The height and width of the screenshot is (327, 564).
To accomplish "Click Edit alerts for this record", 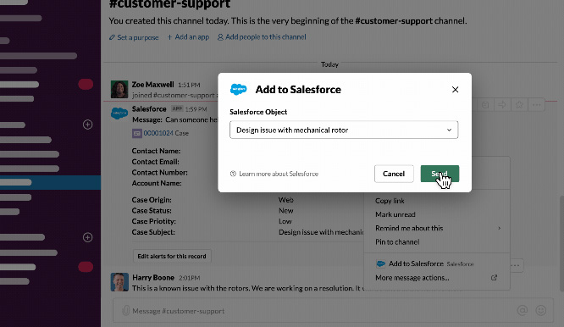I will pyautogui.click(x=172, y=256).
